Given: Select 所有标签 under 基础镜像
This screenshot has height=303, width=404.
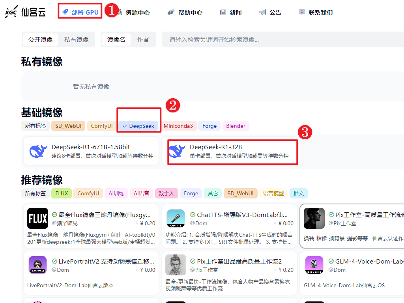Looking at the screenshot, I should [x=35, y=126].
